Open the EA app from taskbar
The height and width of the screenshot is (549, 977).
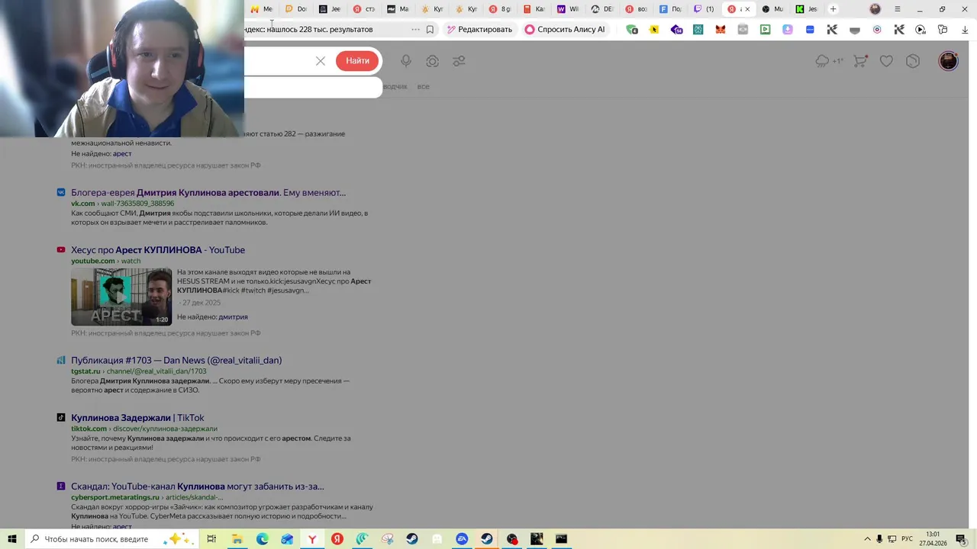462,539
